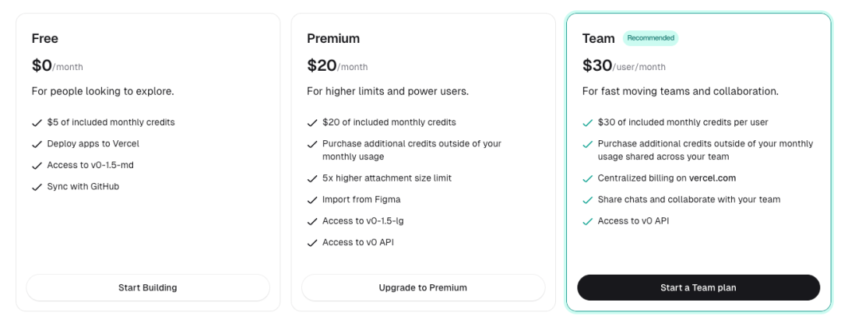The image size is (841, 320).
Task: Start a Team plan
Action: coord(698,288)
